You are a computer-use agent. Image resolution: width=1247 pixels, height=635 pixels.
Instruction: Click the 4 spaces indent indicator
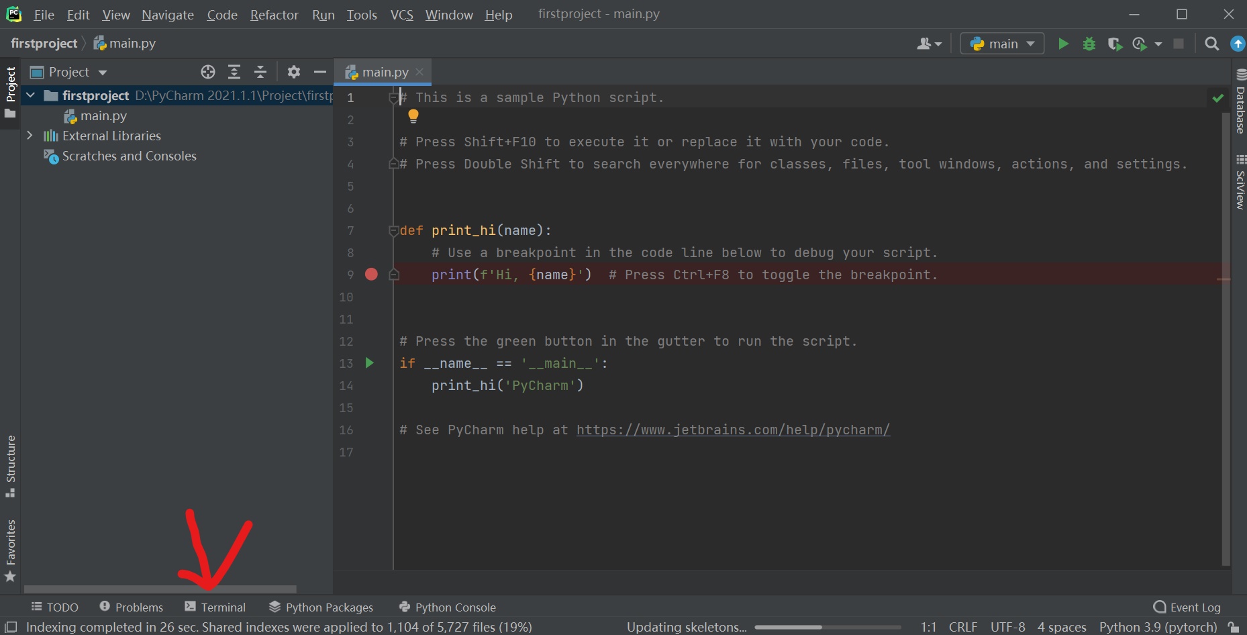(1062, 627)
